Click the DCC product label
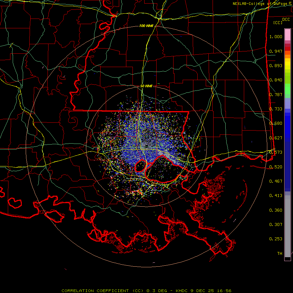The image size is (293, 293). (286, 20)
